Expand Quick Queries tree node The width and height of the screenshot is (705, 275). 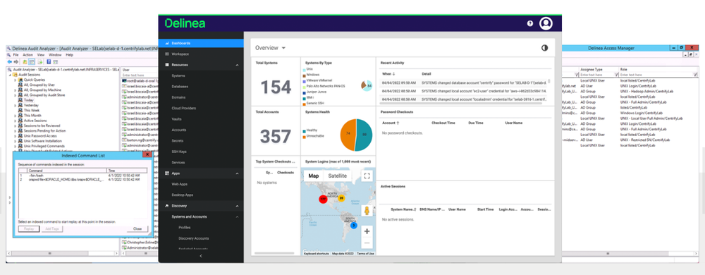point(16,80)
